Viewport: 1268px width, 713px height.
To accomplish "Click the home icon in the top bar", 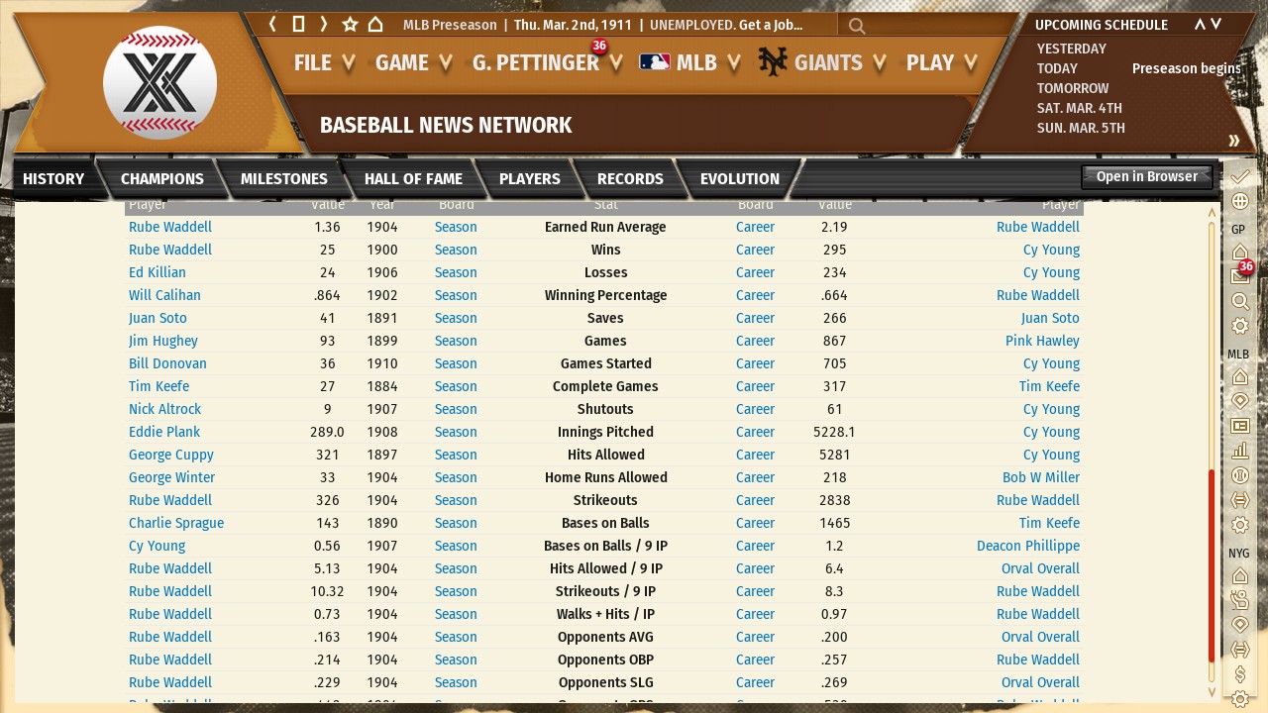I will (x=375, y=25).
